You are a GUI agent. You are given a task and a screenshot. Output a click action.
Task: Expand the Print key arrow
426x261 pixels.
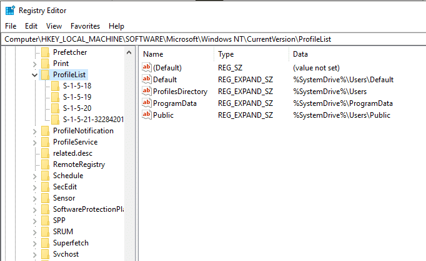(x=34, y=64)
